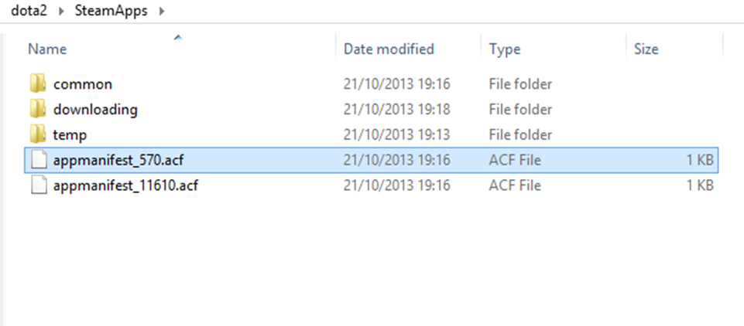Sort files by the Name column
The height and width of the screenshot is (326, 744).
[47, 49]
